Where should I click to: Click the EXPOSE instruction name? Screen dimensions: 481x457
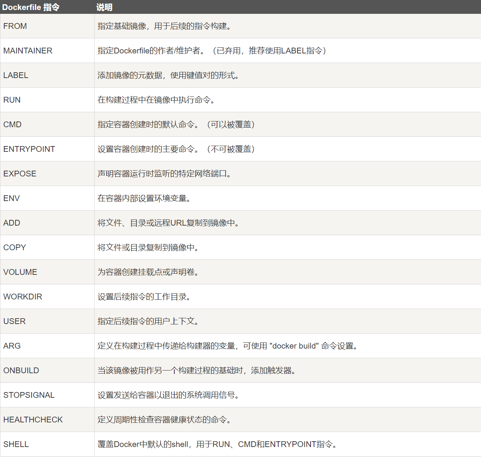20,174
